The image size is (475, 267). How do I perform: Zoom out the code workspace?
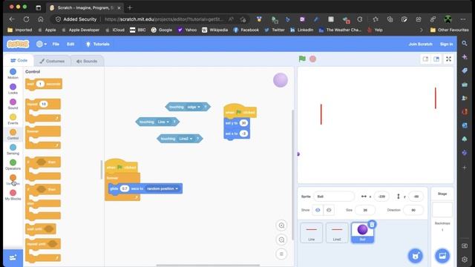(x=281, y=240)
